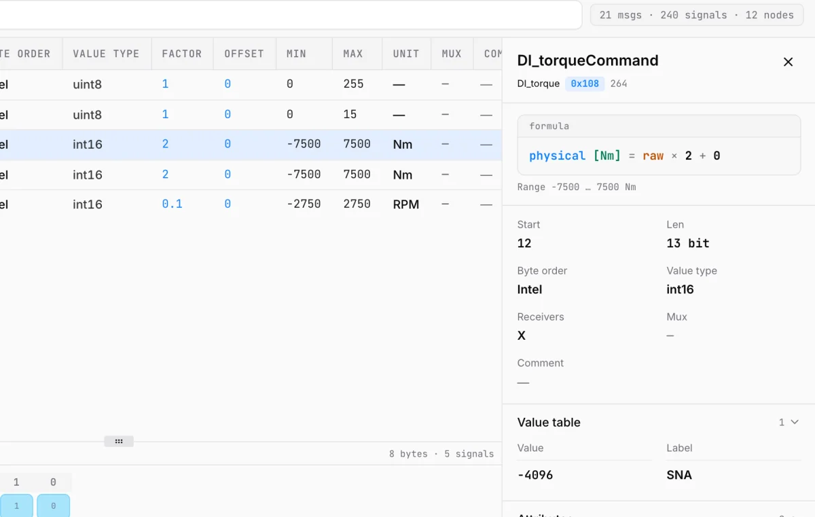The width and height of the screenshot is (815, 517).
Task: Select the max value 255 cell
Action: 354,84
